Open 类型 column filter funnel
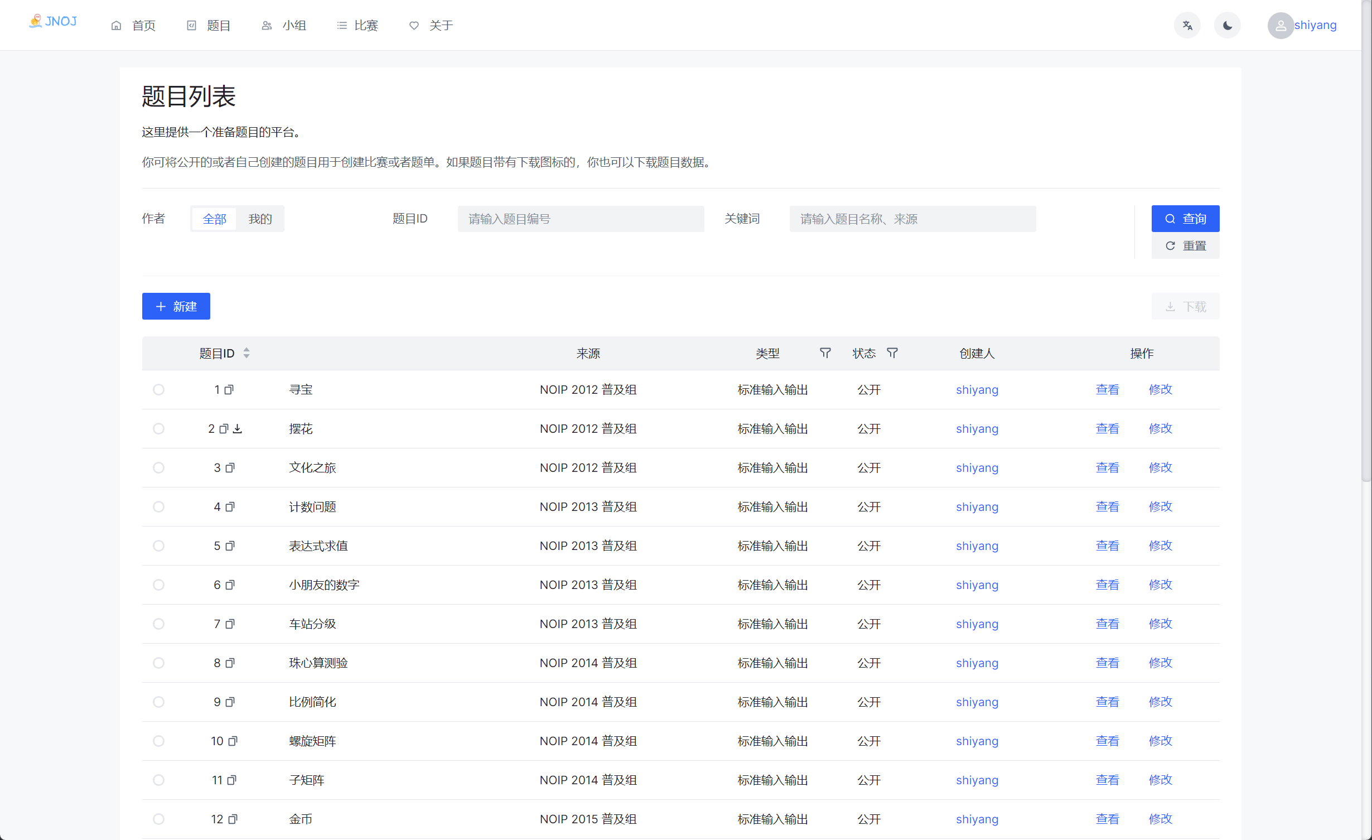The height and width of the screenshot is (840, 1372). pos(825,353)
